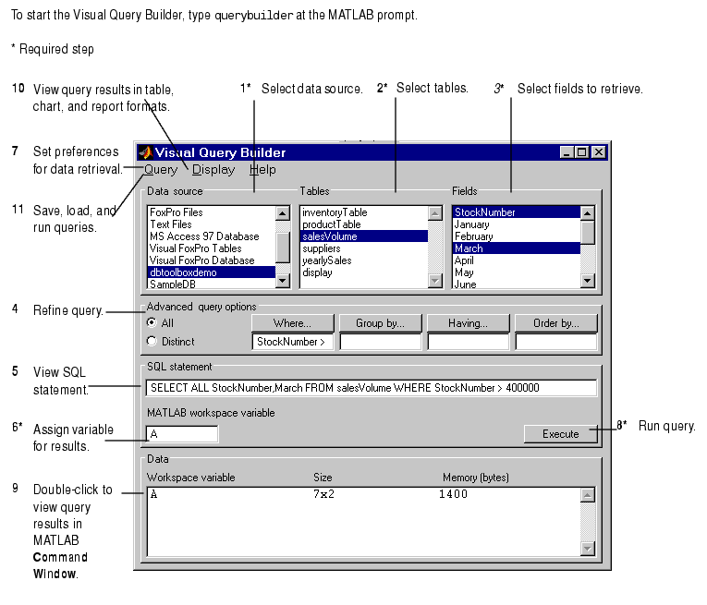Click the empty Having text field
Screen dimensions: 707x605
click(x=468, y=342)
